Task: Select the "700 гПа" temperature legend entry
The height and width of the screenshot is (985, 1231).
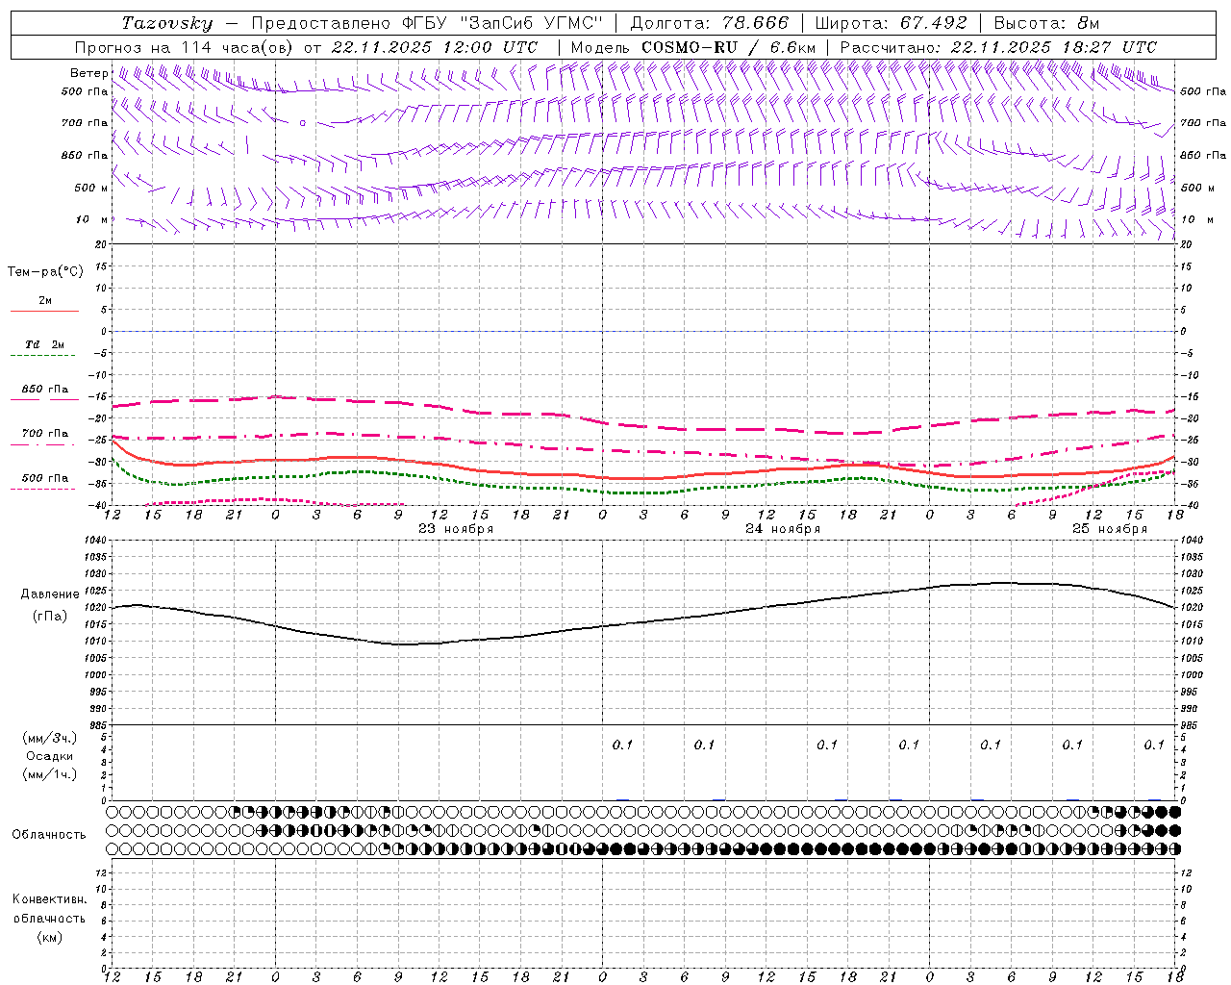Action: pyautogui.click(x=44, y=434)
